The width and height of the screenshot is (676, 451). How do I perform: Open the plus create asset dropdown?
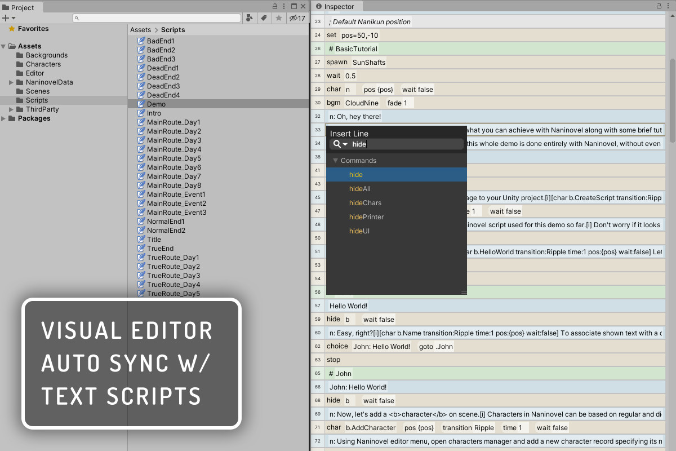point(8,19)
